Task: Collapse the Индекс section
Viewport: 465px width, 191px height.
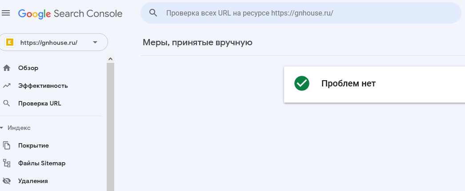Action: 16,128
